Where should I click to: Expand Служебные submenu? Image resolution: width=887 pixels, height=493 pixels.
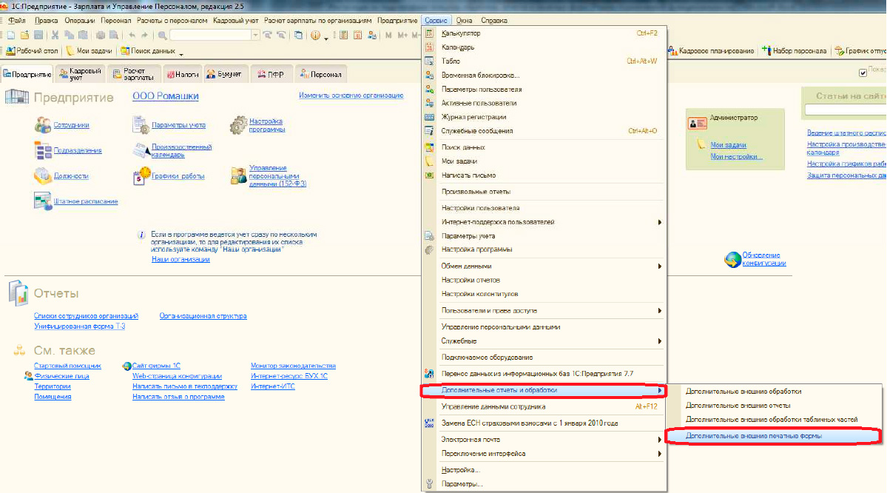660,341
